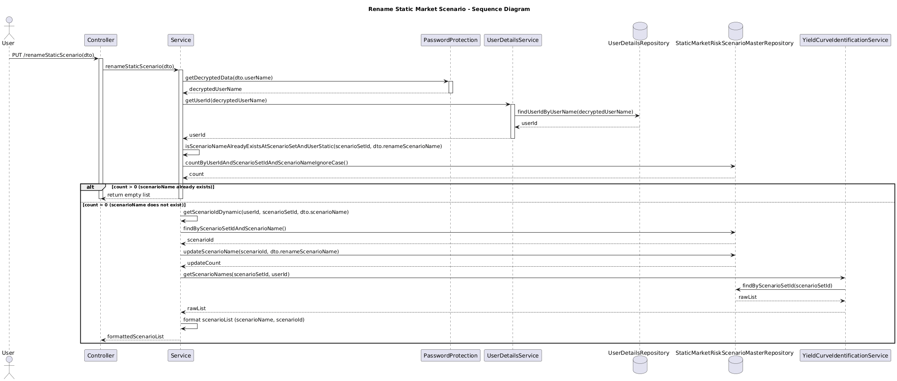This screenshot has height=381, width=897.
Task: Click the UserDetailsService activation bar
Action: point(513,121)
